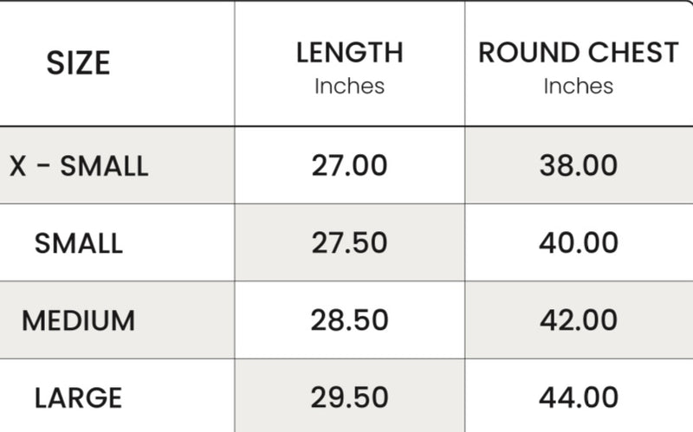Viewport: 693px width, 432px height.
Task: Click the SMALL size label below X - SMALL
Action: 79,243
